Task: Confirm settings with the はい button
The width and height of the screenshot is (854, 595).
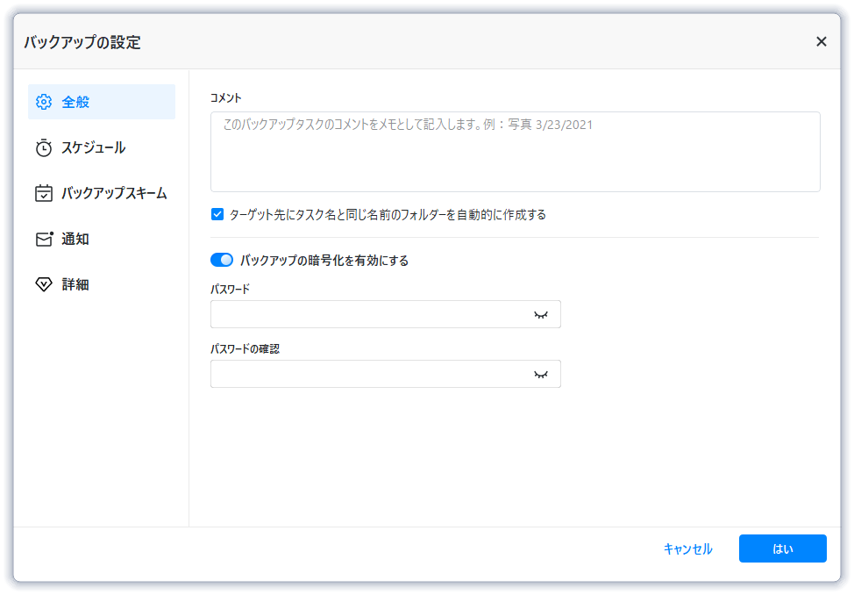Action: pos(782,548)
